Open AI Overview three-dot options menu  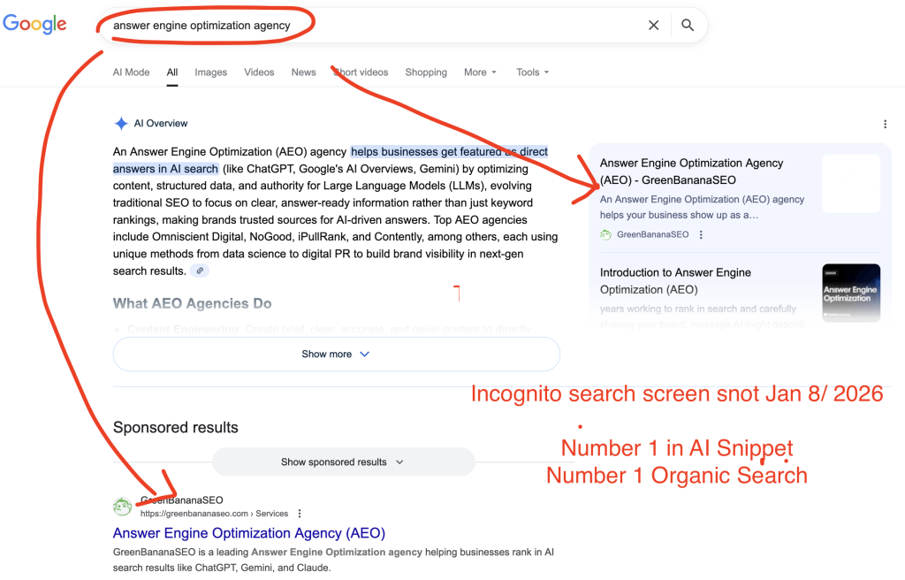coord(885,124)
